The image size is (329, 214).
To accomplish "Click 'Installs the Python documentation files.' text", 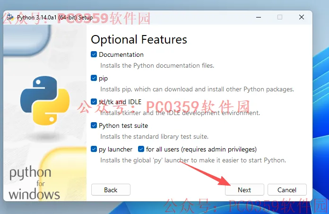I will pos(157,66).
